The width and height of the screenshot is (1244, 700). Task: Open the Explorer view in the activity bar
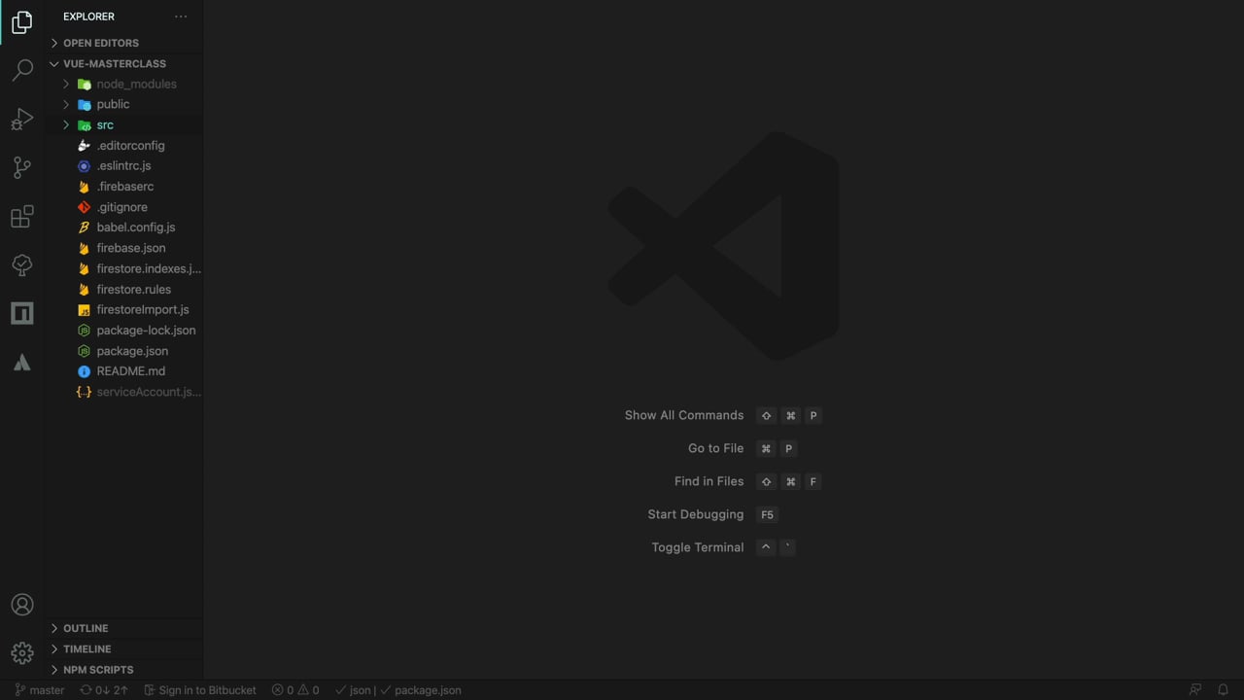coord(21,21)
